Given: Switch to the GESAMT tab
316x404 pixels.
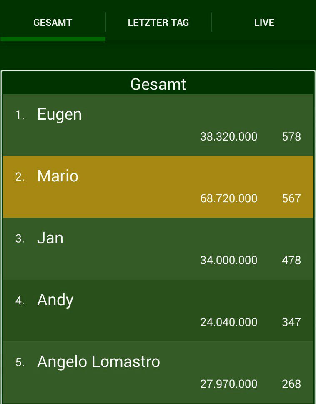Looking at the screenshot, I should pyautogui.click(x=53, y=23).
